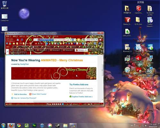Click the magnifier icon left of the tabs
The image size is (160, 128).
point(7,52)
